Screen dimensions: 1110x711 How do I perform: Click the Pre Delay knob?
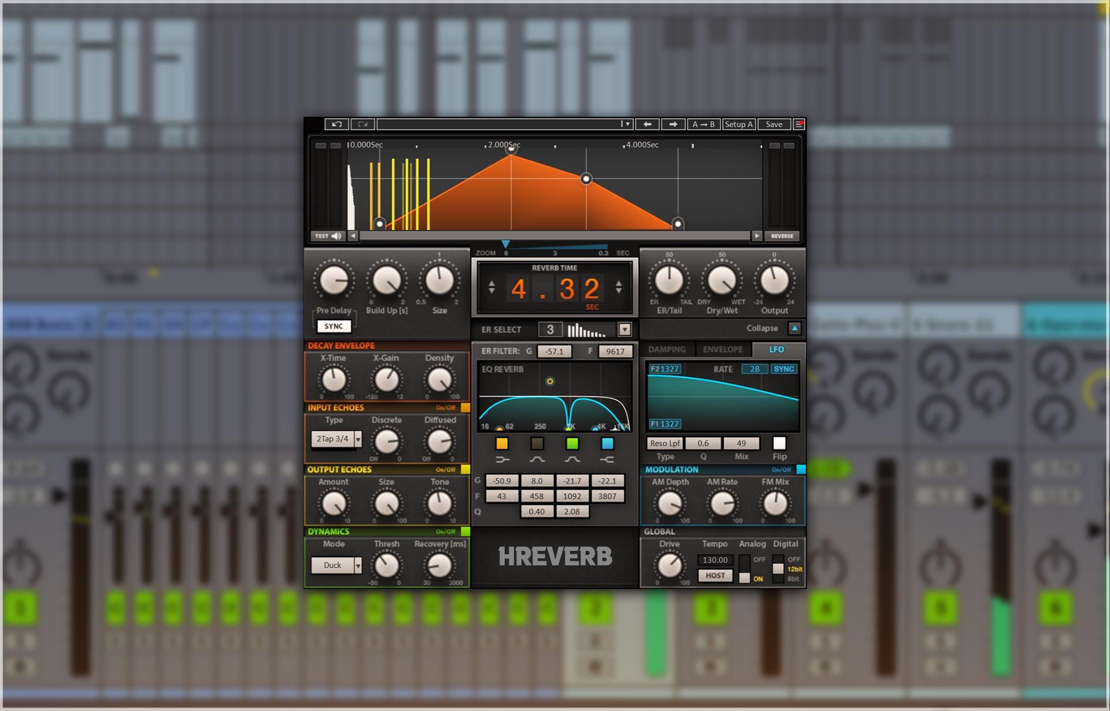coord(334,280)
